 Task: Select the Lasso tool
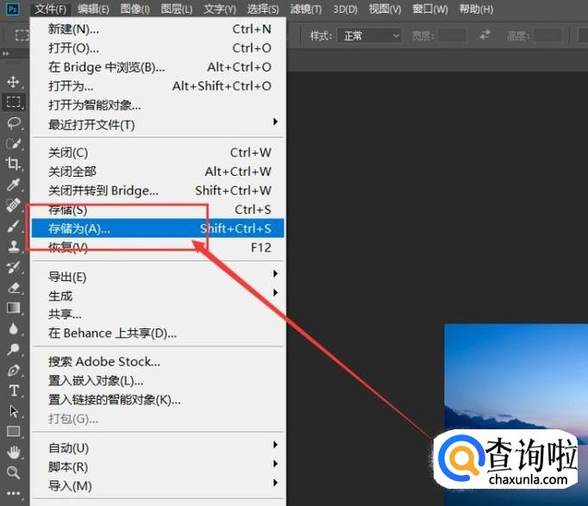[x=13, y=123]
